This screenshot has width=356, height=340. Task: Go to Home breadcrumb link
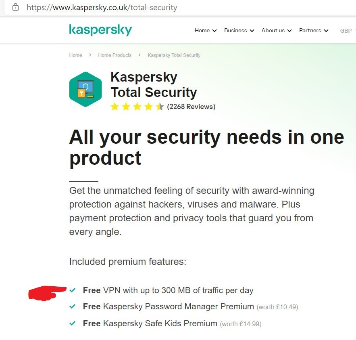point(75,55)
